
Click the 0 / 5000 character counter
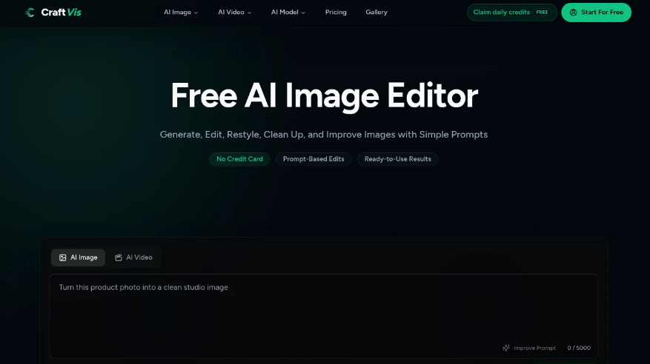pos(579,348)
